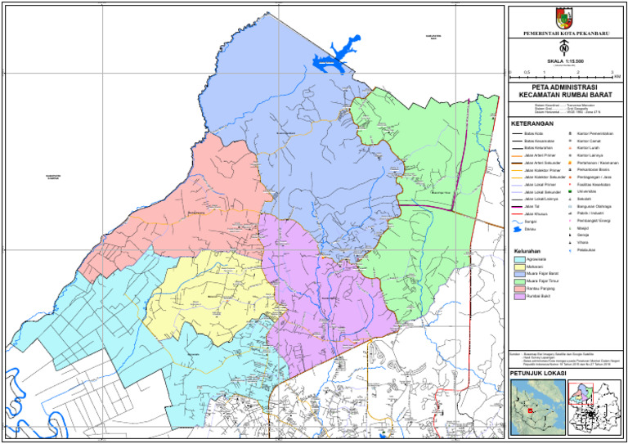
Task: Click the red Fasilitas Kesehatan symbol
Action: coord(570,185)
